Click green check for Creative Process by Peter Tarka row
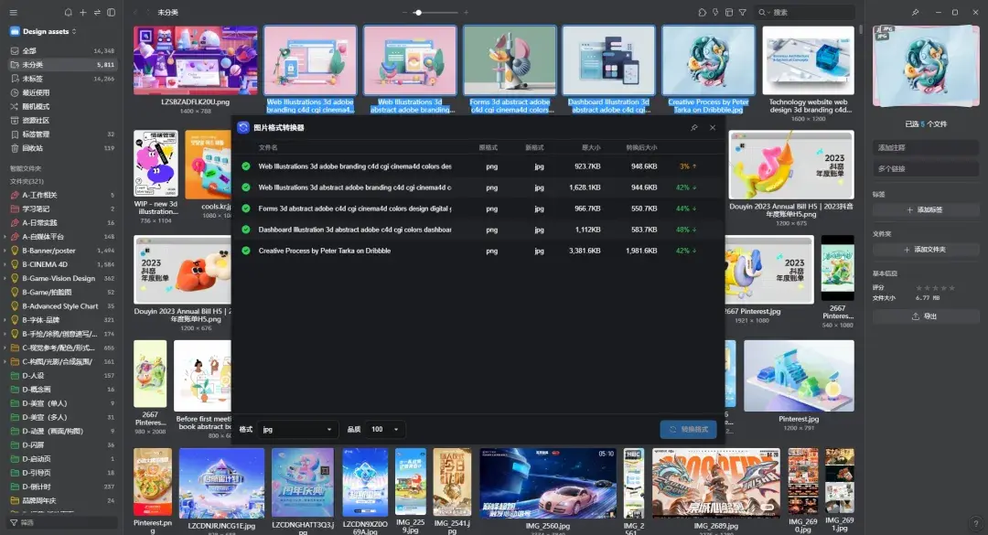Screen dimensions: 988x535 (246, 251)
